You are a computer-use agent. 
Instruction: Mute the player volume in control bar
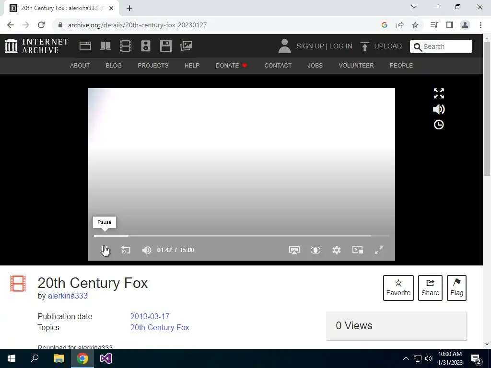click(x=147, y=250)
